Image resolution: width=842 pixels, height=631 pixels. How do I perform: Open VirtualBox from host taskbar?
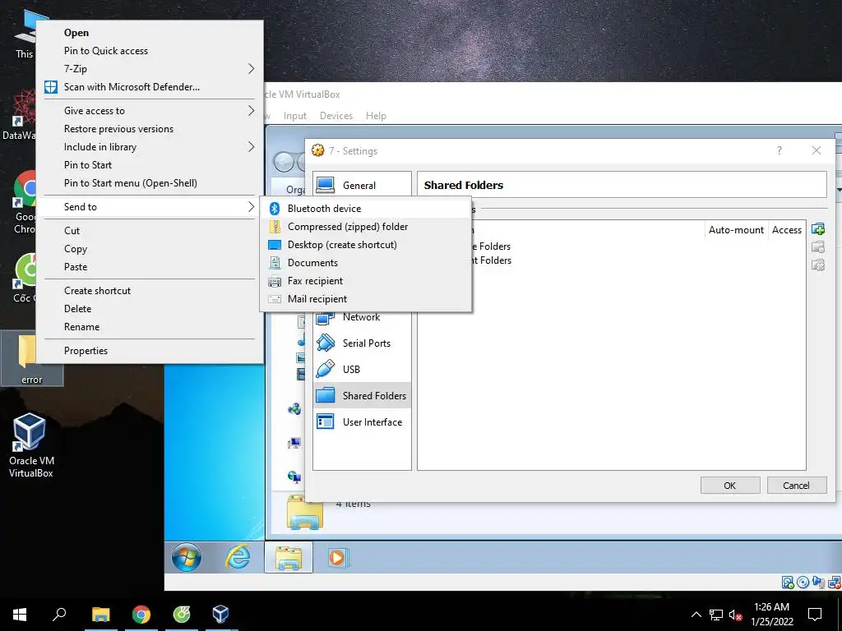pyautogui.click(x=220, y=615)
